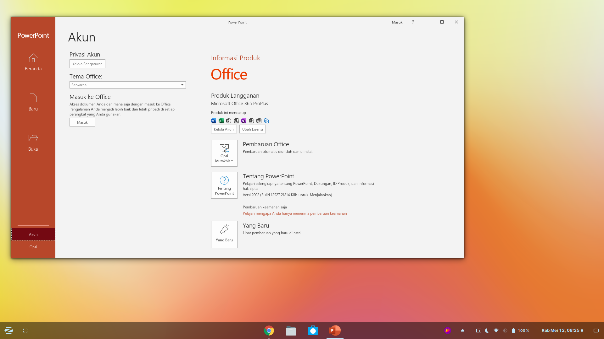Click the Ubah Lisensi button
The image size is (604, 339).
(x=252, y=129)
